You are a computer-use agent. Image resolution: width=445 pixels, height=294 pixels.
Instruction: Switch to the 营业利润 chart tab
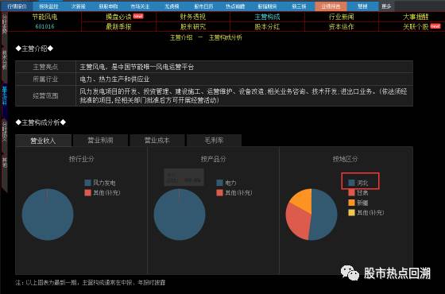tap(100, 141)
